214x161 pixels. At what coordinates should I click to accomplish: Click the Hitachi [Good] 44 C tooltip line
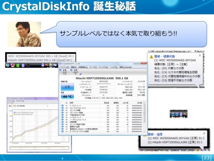click(40, 60)
